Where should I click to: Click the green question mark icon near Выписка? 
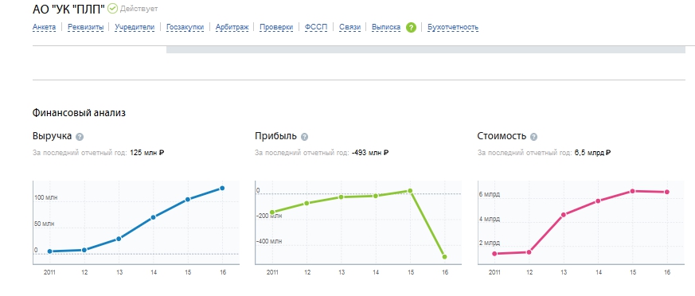(x=412, y=28)
